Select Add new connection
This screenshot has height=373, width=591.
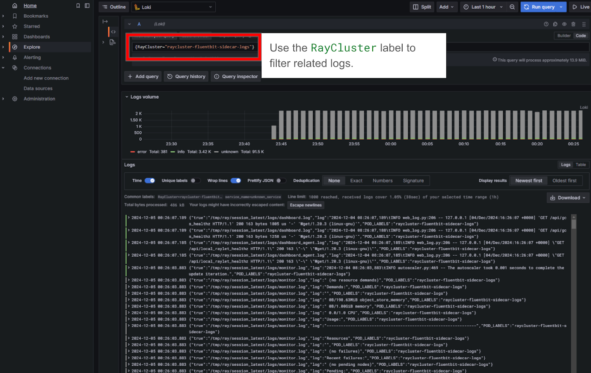tap(46, 78)
